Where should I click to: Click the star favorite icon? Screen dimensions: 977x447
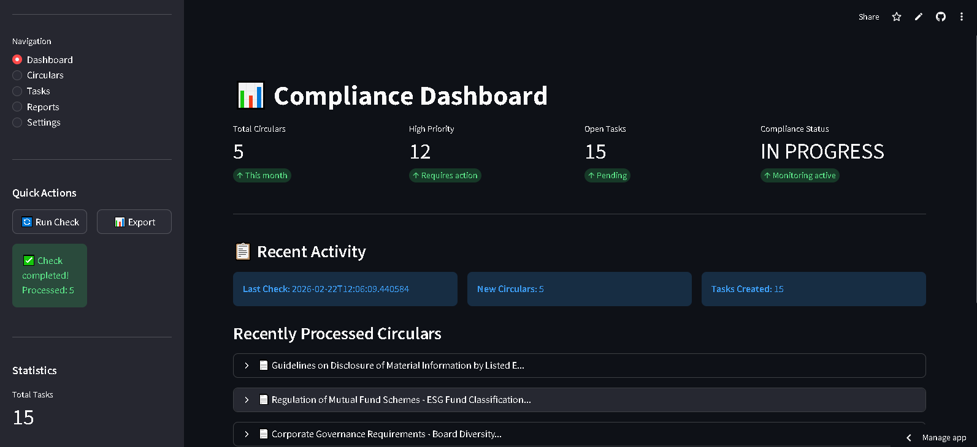coord(897,17)
